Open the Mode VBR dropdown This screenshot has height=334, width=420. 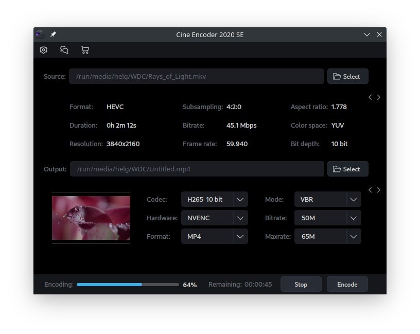(x=327, y=199)
